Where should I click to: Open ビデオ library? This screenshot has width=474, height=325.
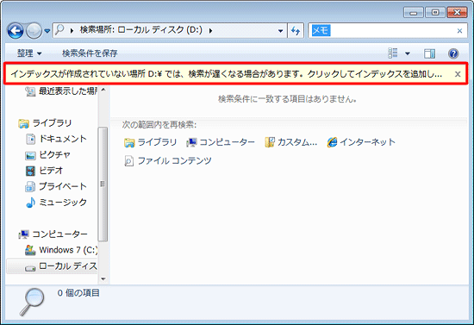(44, 171)
